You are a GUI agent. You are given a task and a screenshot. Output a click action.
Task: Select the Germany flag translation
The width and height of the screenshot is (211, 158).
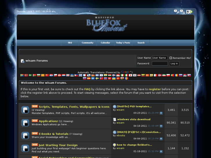[93, 75]
